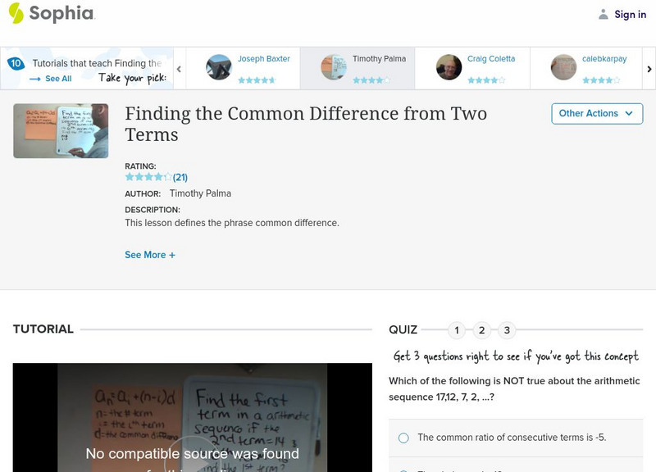The width and height of the screenshot is (656, 472).
Task: Click Joseph Baxter's avatar picture
Action: tap(219, 67)
